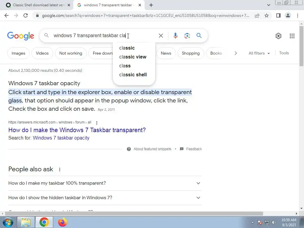The height and width of the screenshot is (228, 304).
Task: Click the Chrome address bar URL
Action: (x=145, y=15)
